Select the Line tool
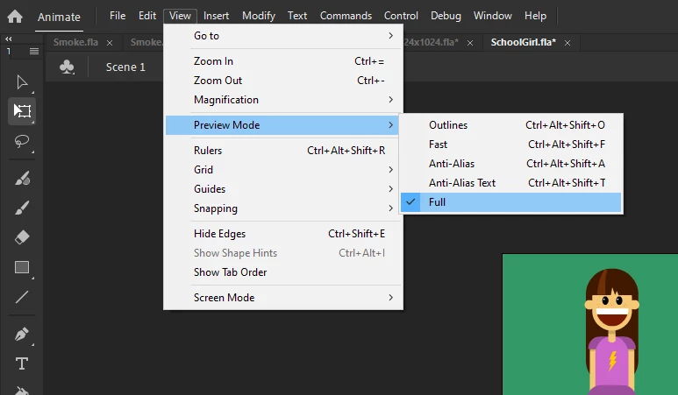 22,297
